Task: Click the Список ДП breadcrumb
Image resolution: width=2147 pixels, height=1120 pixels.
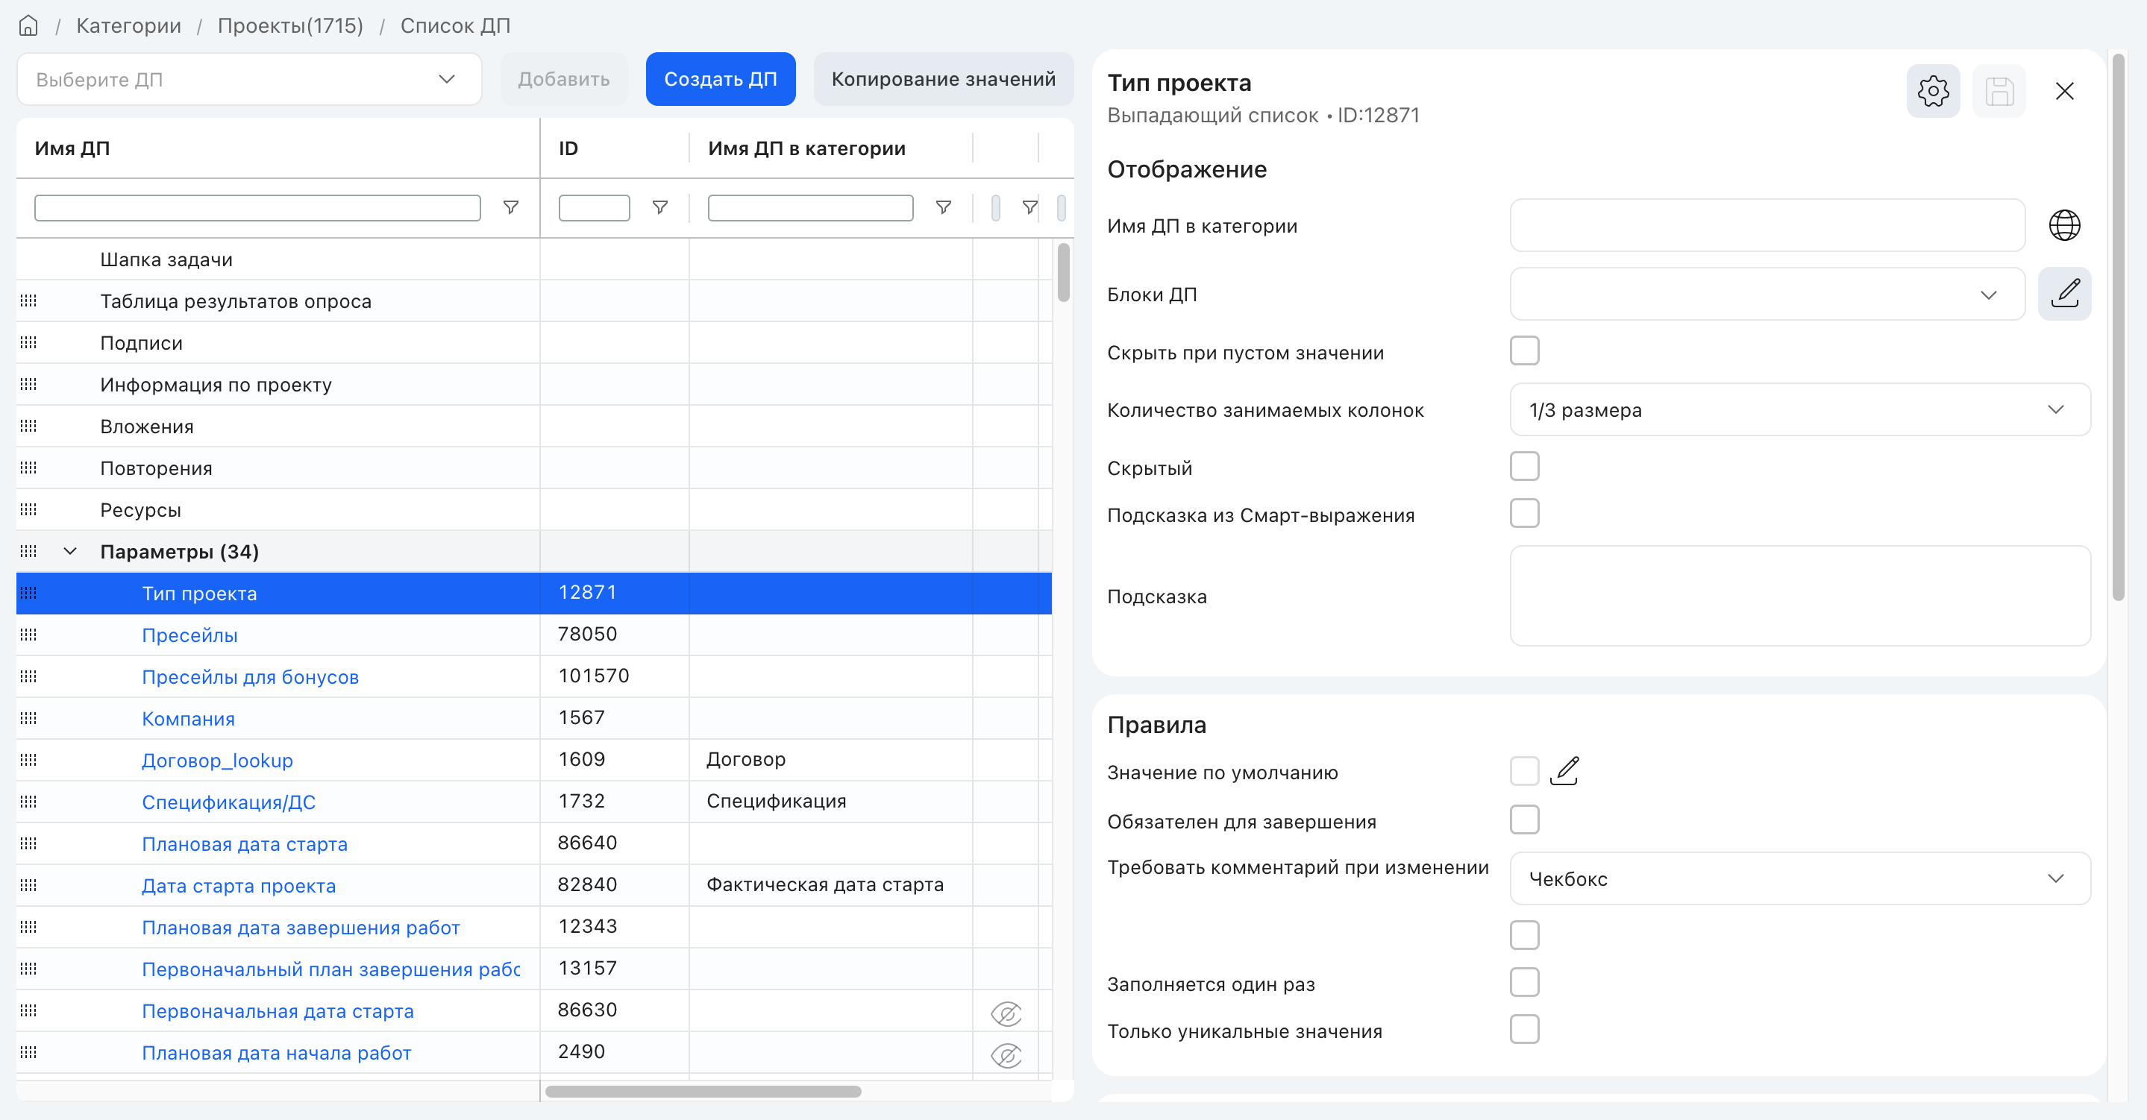Action: [x=455, y=26]
